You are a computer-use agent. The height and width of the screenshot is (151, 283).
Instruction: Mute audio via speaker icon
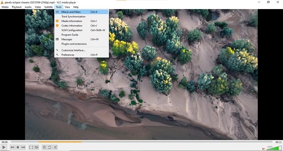click(x=264, y=149)
